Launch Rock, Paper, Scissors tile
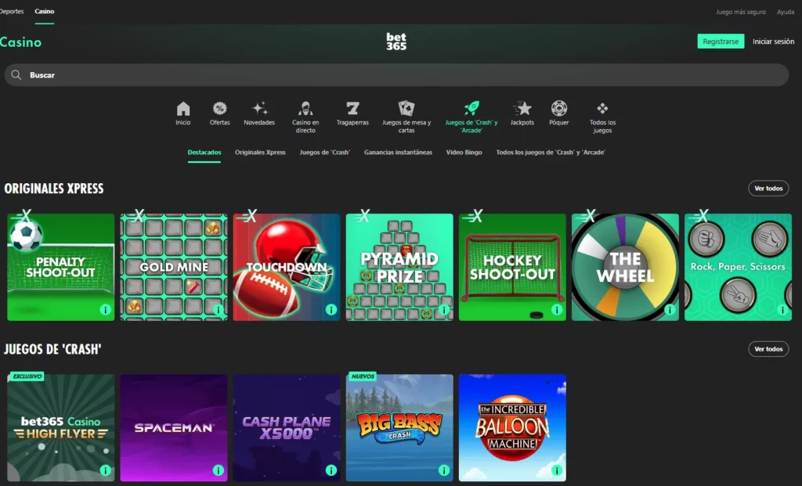802x486 pixels. pyautogui.click(x=738, y=268)
